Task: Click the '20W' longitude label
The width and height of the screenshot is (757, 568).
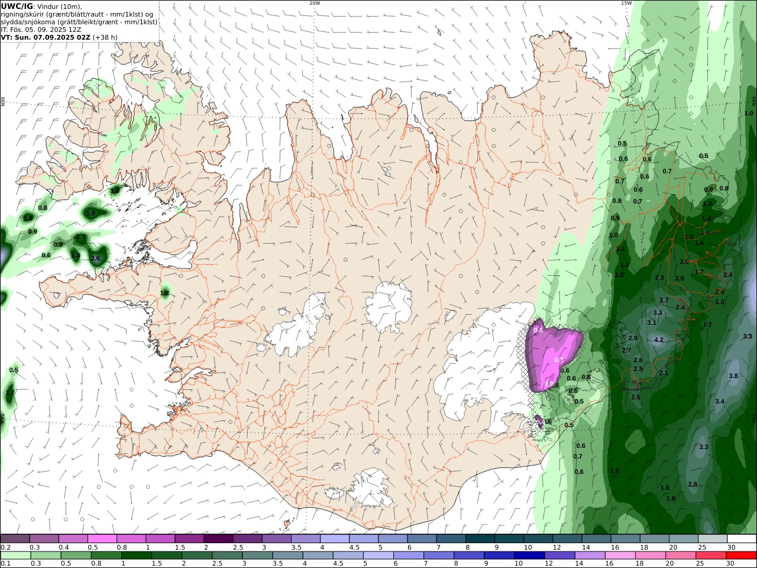Action: click(x=315, y=3)
